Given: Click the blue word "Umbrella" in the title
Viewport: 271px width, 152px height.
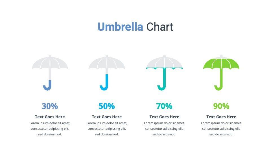Looking at the screenshot, I should pos(120,27).
